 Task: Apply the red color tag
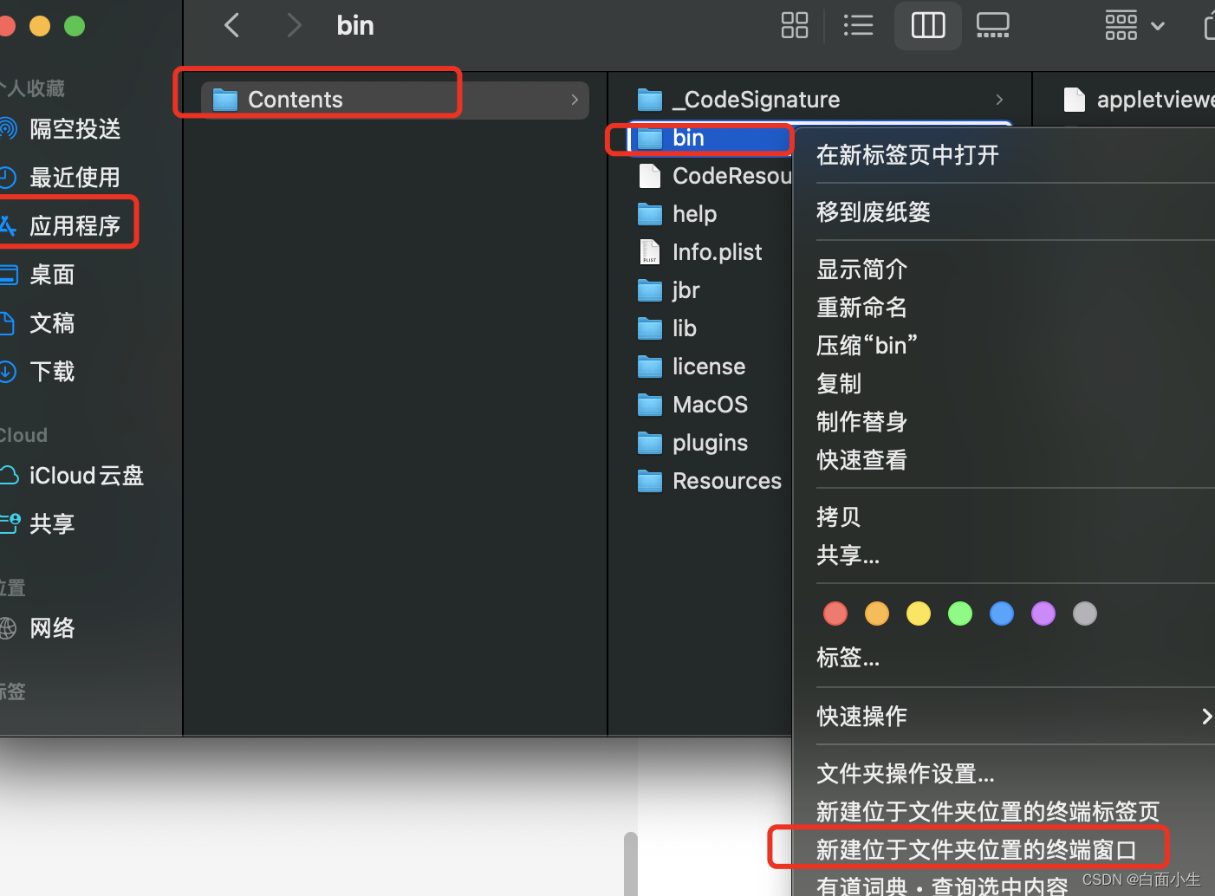(835, 614)
